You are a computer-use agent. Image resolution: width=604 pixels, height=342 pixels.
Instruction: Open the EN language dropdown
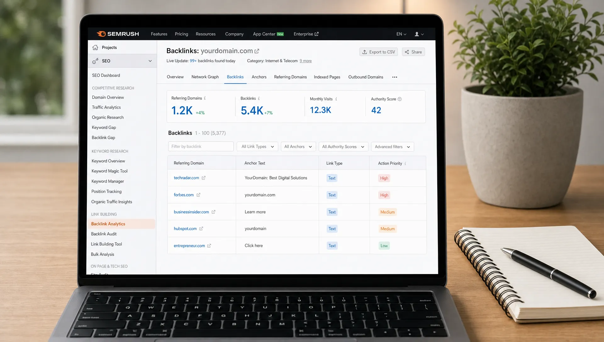(401, 34)
